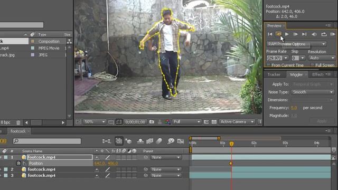Jump to first frame in Preview panel
Image resolution: width=338 pixels, height=190 pixels.
tap(270, 34)
